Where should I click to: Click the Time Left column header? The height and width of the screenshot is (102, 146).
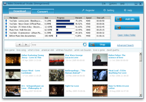(102, 18)
